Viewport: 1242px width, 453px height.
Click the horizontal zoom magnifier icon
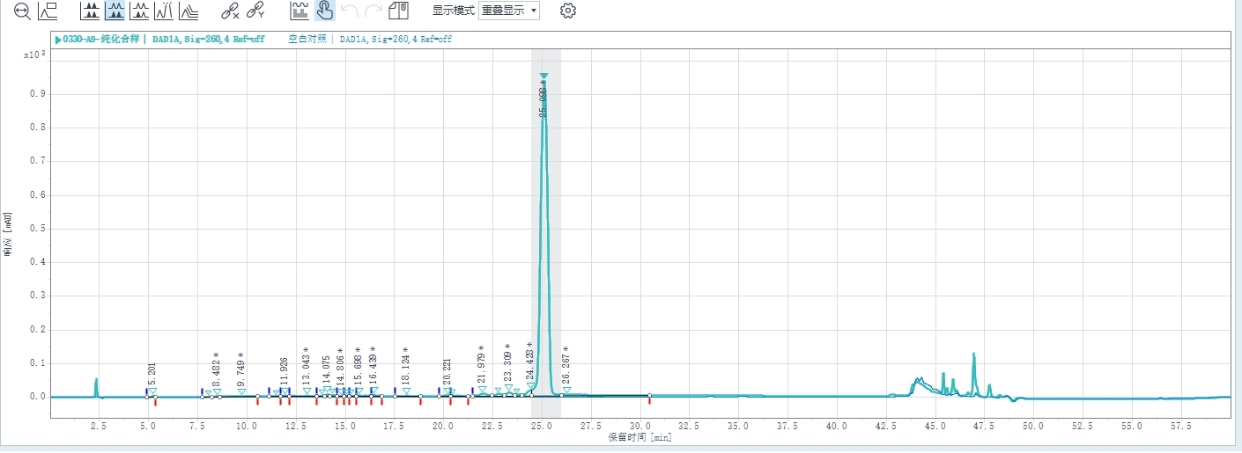[x=22, y=11]
